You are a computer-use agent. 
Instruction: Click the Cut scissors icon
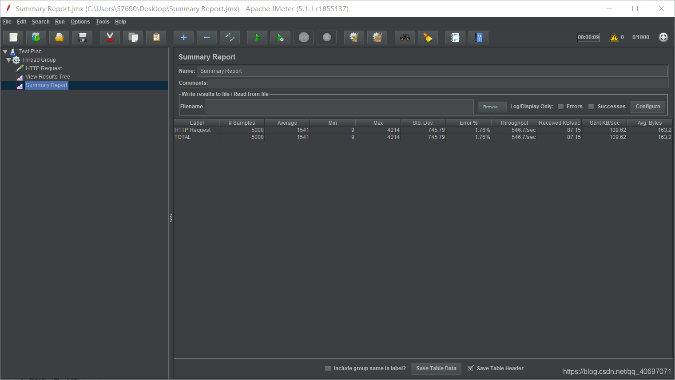(110, 37)
